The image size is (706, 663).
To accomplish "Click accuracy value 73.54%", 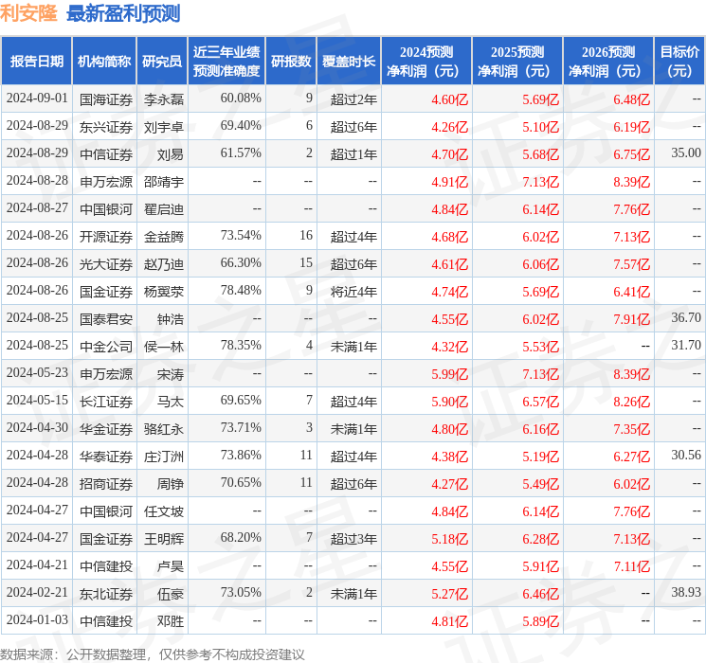I will pos(241,236).
